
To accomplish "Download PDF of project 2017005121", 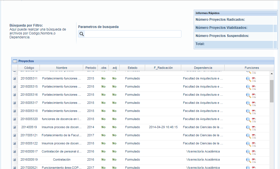I will (x=254, y=136).
